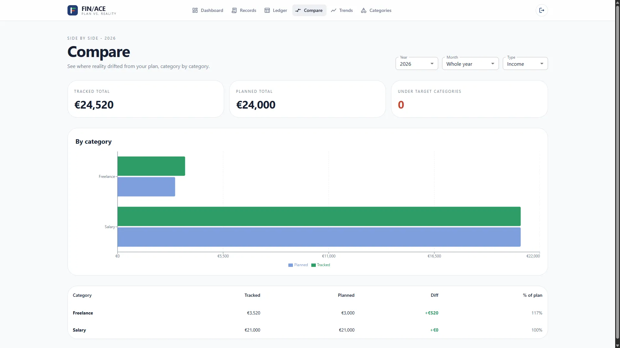Click the Ledger table icon

[x=267, y=10]
